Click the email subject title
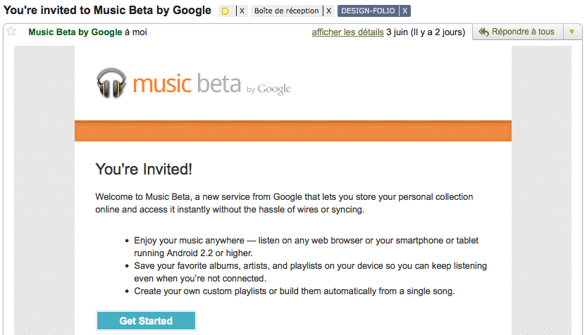Screen dimensions: 587x335 [107, 11]
